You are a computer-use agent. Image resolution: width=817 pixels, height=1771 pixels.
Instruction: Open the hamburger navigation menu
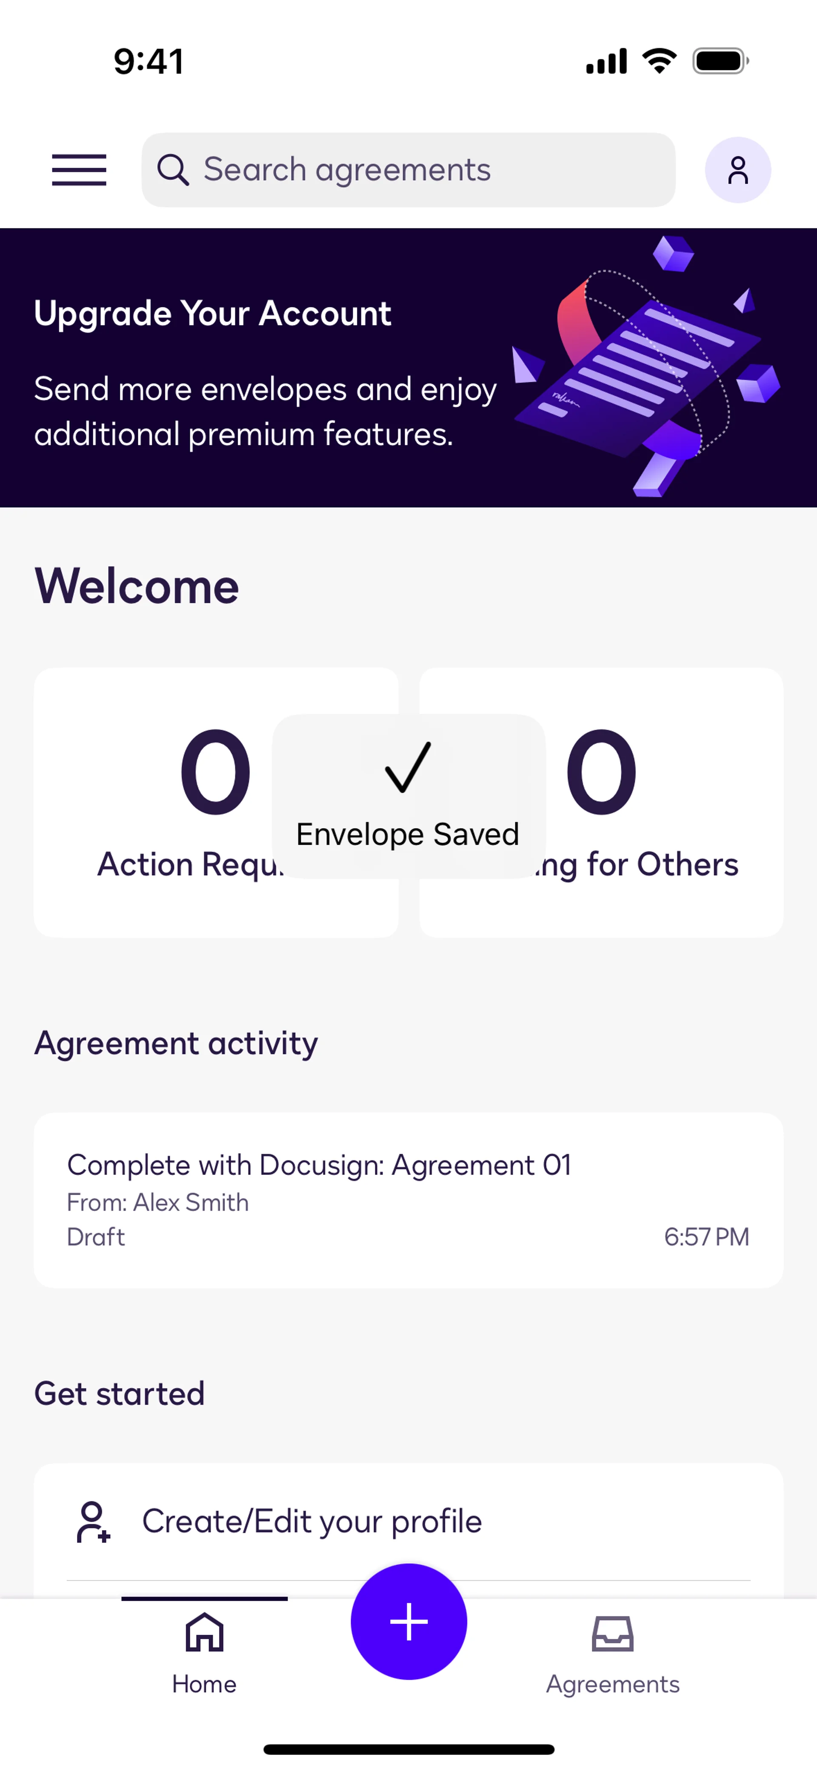(79, 170)
